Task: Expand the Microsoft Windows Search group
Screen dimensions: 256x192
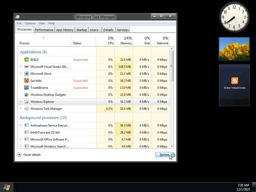Action: 20,146
